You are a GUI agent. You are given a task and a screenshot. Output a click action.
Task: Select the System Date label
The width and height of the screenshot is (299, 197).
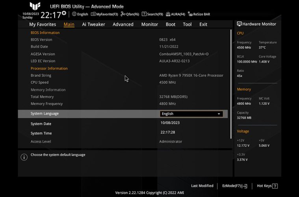pos(41,124)
